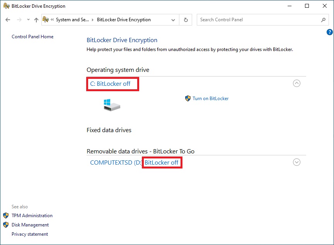Expand the COMPUTEXTSD (D:) drive section
The height and width of the screenshot is (245, 334).
tap(297, 162)
